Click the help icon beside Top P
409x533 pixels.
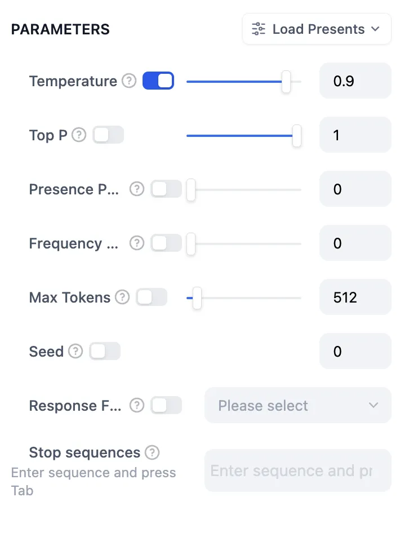[x=79, y=135]
